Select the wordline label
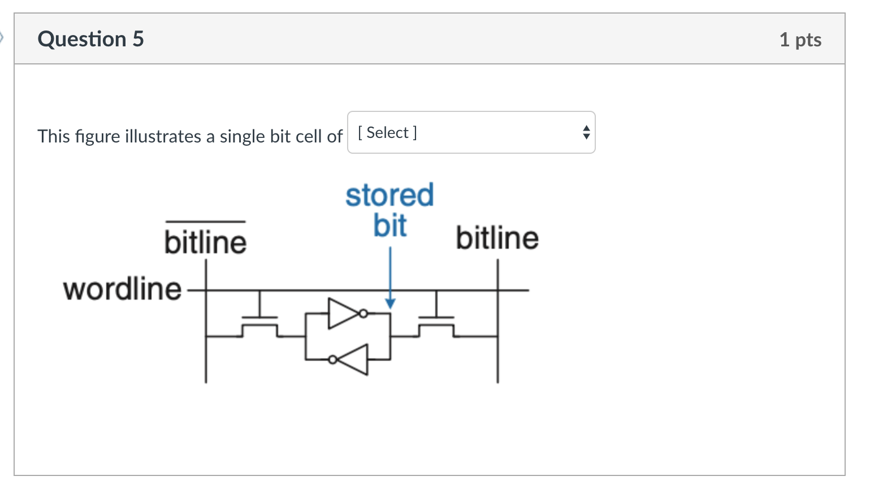883x502 pixels. pyautogui.click(x=120, y=288)
